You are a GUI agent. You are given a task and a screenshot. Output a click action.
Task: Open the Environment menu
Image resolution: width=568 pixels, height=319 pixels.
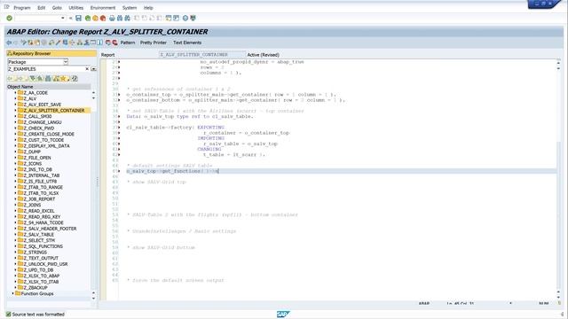pyautogui.click(x=103, y=8)
